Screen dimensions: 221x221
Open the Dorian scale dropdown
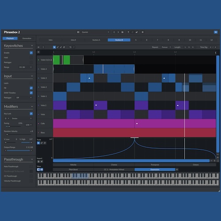[x=22, y=118]
